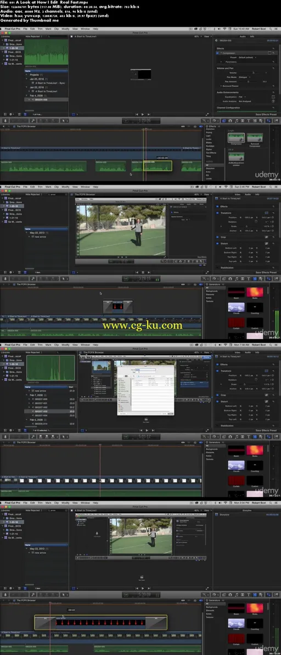
Task: Collapse the 'Feb 5, 2008' browser group
Action: click(x=26, y=419)
